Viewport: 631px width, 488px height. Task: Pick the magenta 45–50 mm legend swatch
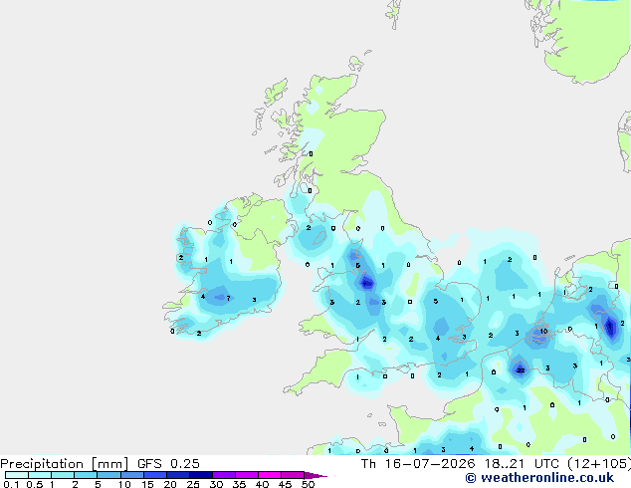click(293, 475)
